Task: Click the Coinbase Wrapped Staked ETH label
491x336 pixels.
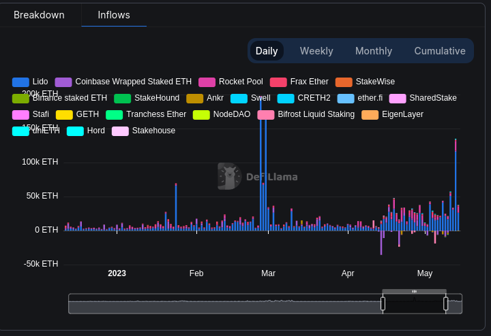Action: coord(134,82)
